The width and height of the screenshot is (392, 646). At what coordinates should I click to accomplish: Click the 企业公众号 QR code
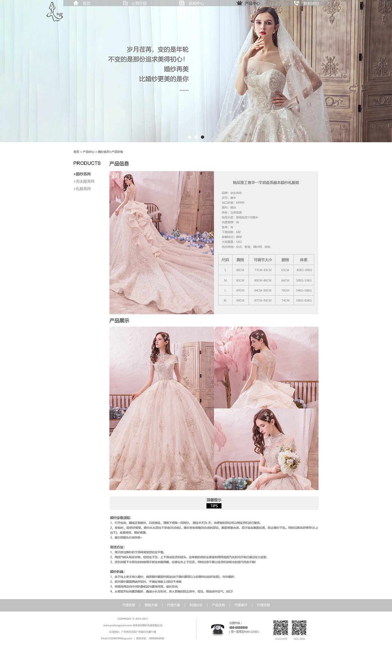tap(281, 628)
